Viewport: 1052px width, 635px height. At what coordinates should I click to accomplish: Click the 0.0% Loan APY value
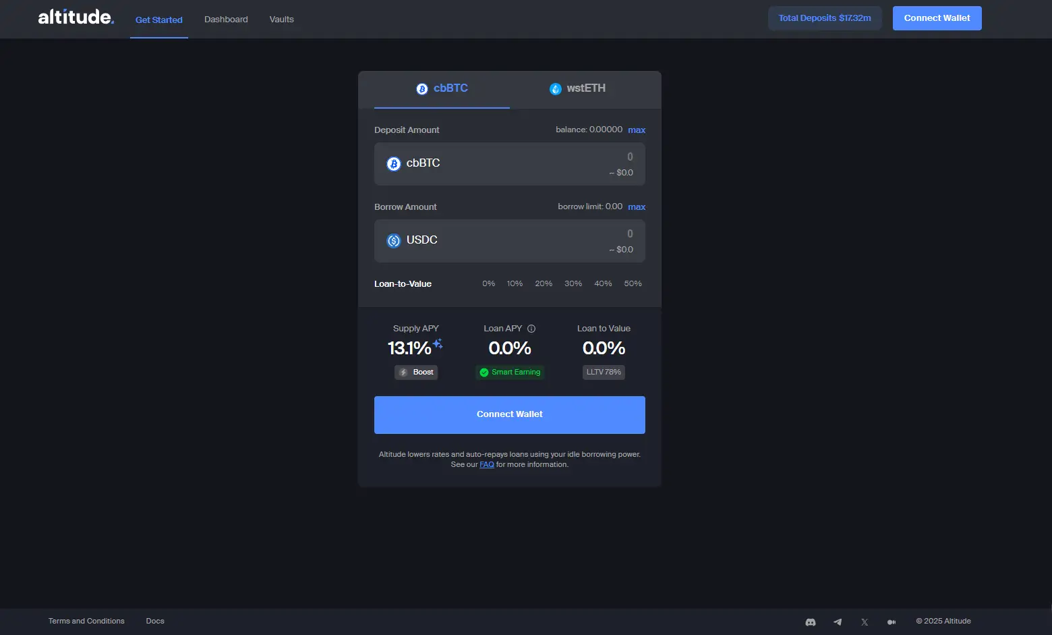(x=510, y=348)
